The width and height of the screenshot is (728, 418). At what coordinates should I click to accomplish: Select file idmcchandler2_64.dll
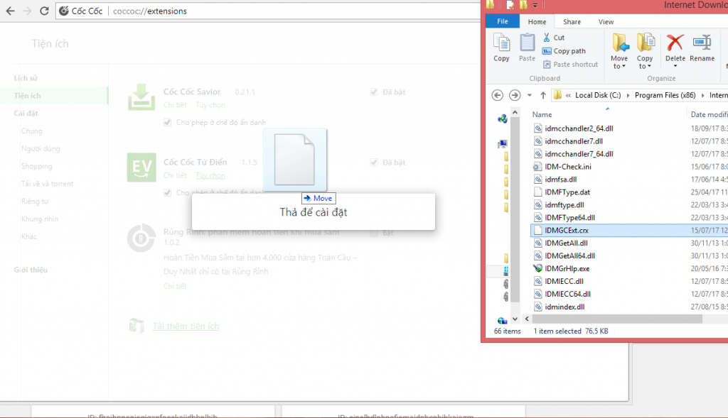(x=579, y=128)
